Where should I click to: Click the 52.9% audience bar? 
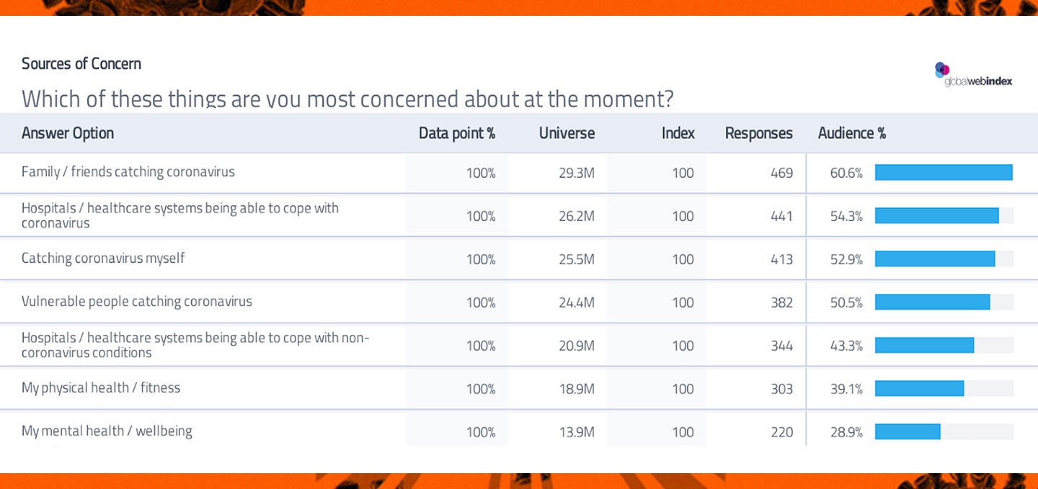(935, 259)
